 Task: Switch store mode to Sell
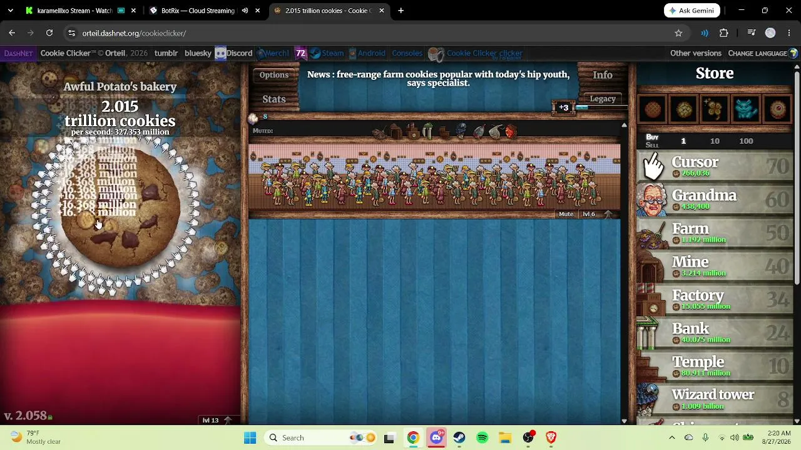pyautogui.click(x=652, y=145)
